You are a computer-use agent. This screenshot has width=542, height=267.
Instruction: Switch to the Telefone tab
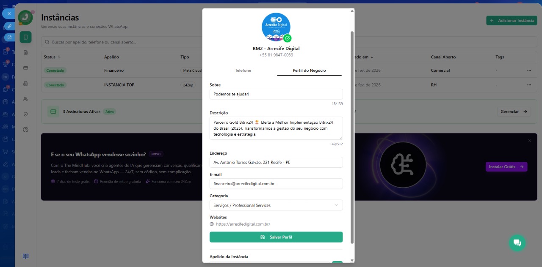[x=243, y=71]
